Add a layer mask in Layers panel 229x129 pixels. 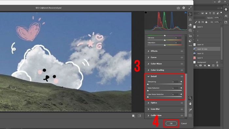pos(200,65)
